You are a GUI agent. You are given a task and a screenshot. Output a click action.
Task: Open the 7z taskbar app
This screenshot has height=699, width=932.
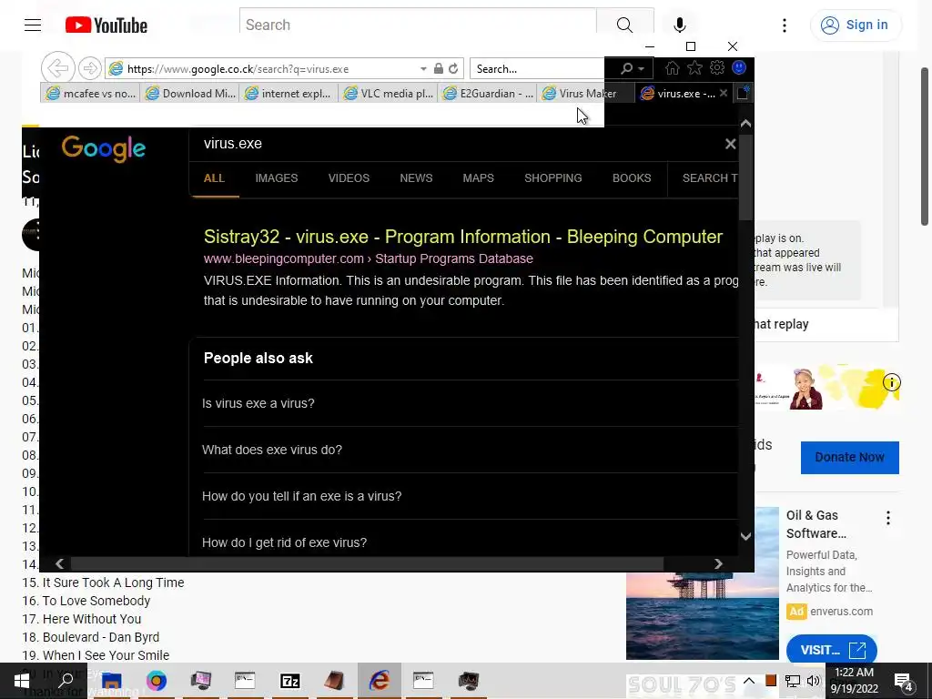point(290,681)
